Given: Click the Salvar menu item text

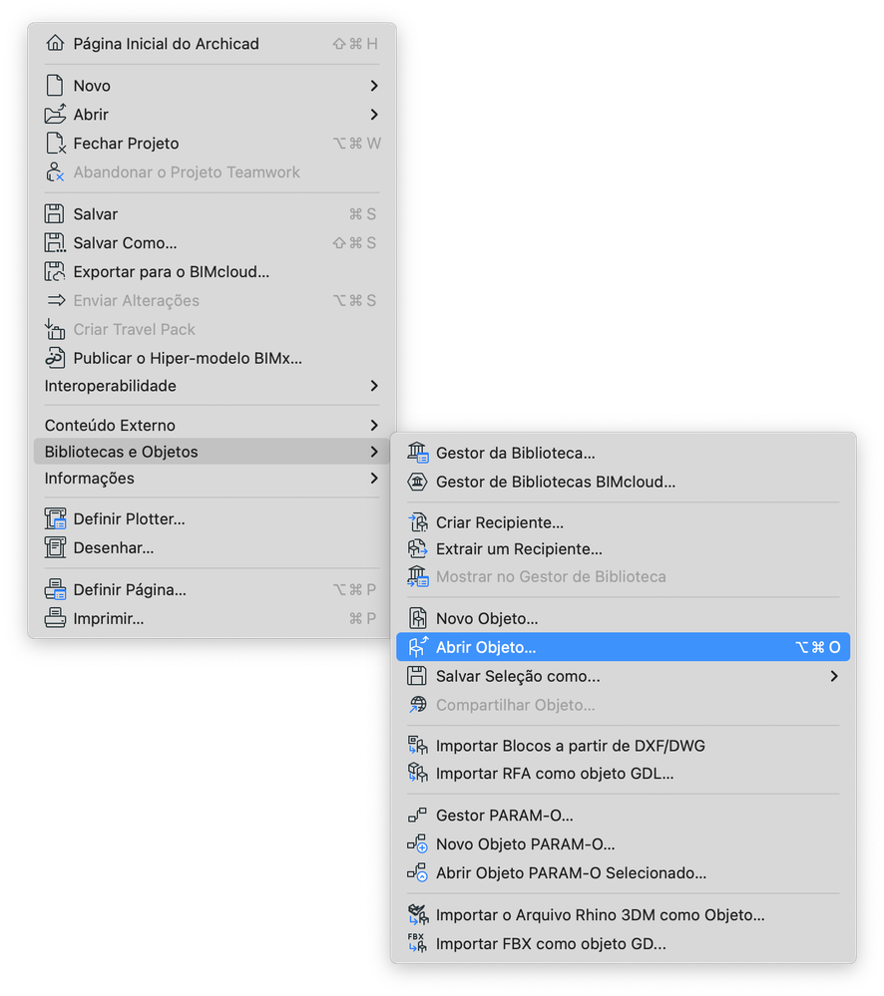Looking at the screenshot, I should coord(96,214).
